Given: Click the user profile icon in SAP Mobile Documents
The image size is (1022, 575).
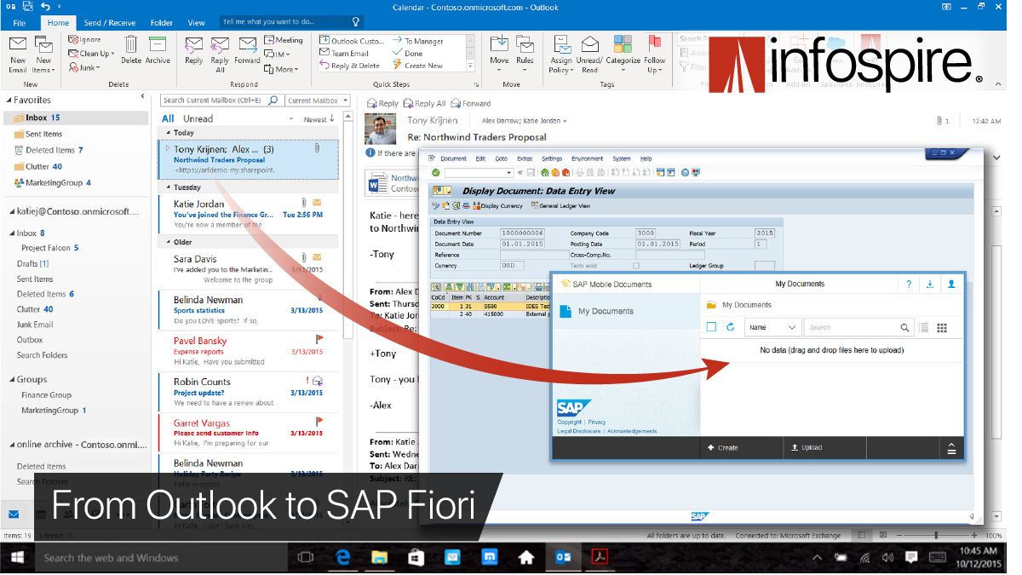Looking at the screenshot, I should coord(952,285).
